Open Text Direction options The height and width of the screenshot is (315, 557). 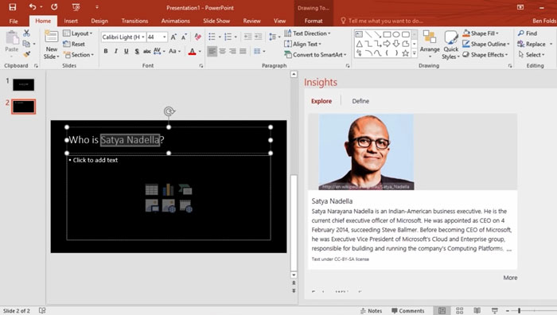(x=308, y=33)
